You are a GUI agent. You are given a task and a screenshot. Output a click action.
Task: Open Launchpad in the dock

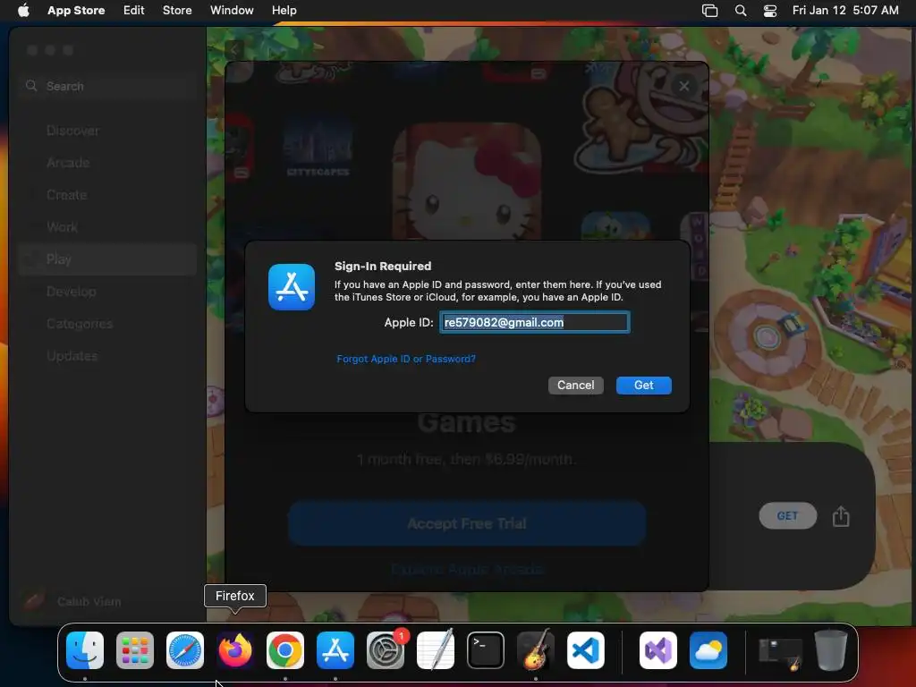pyautogui.click(x=135, y=650)
